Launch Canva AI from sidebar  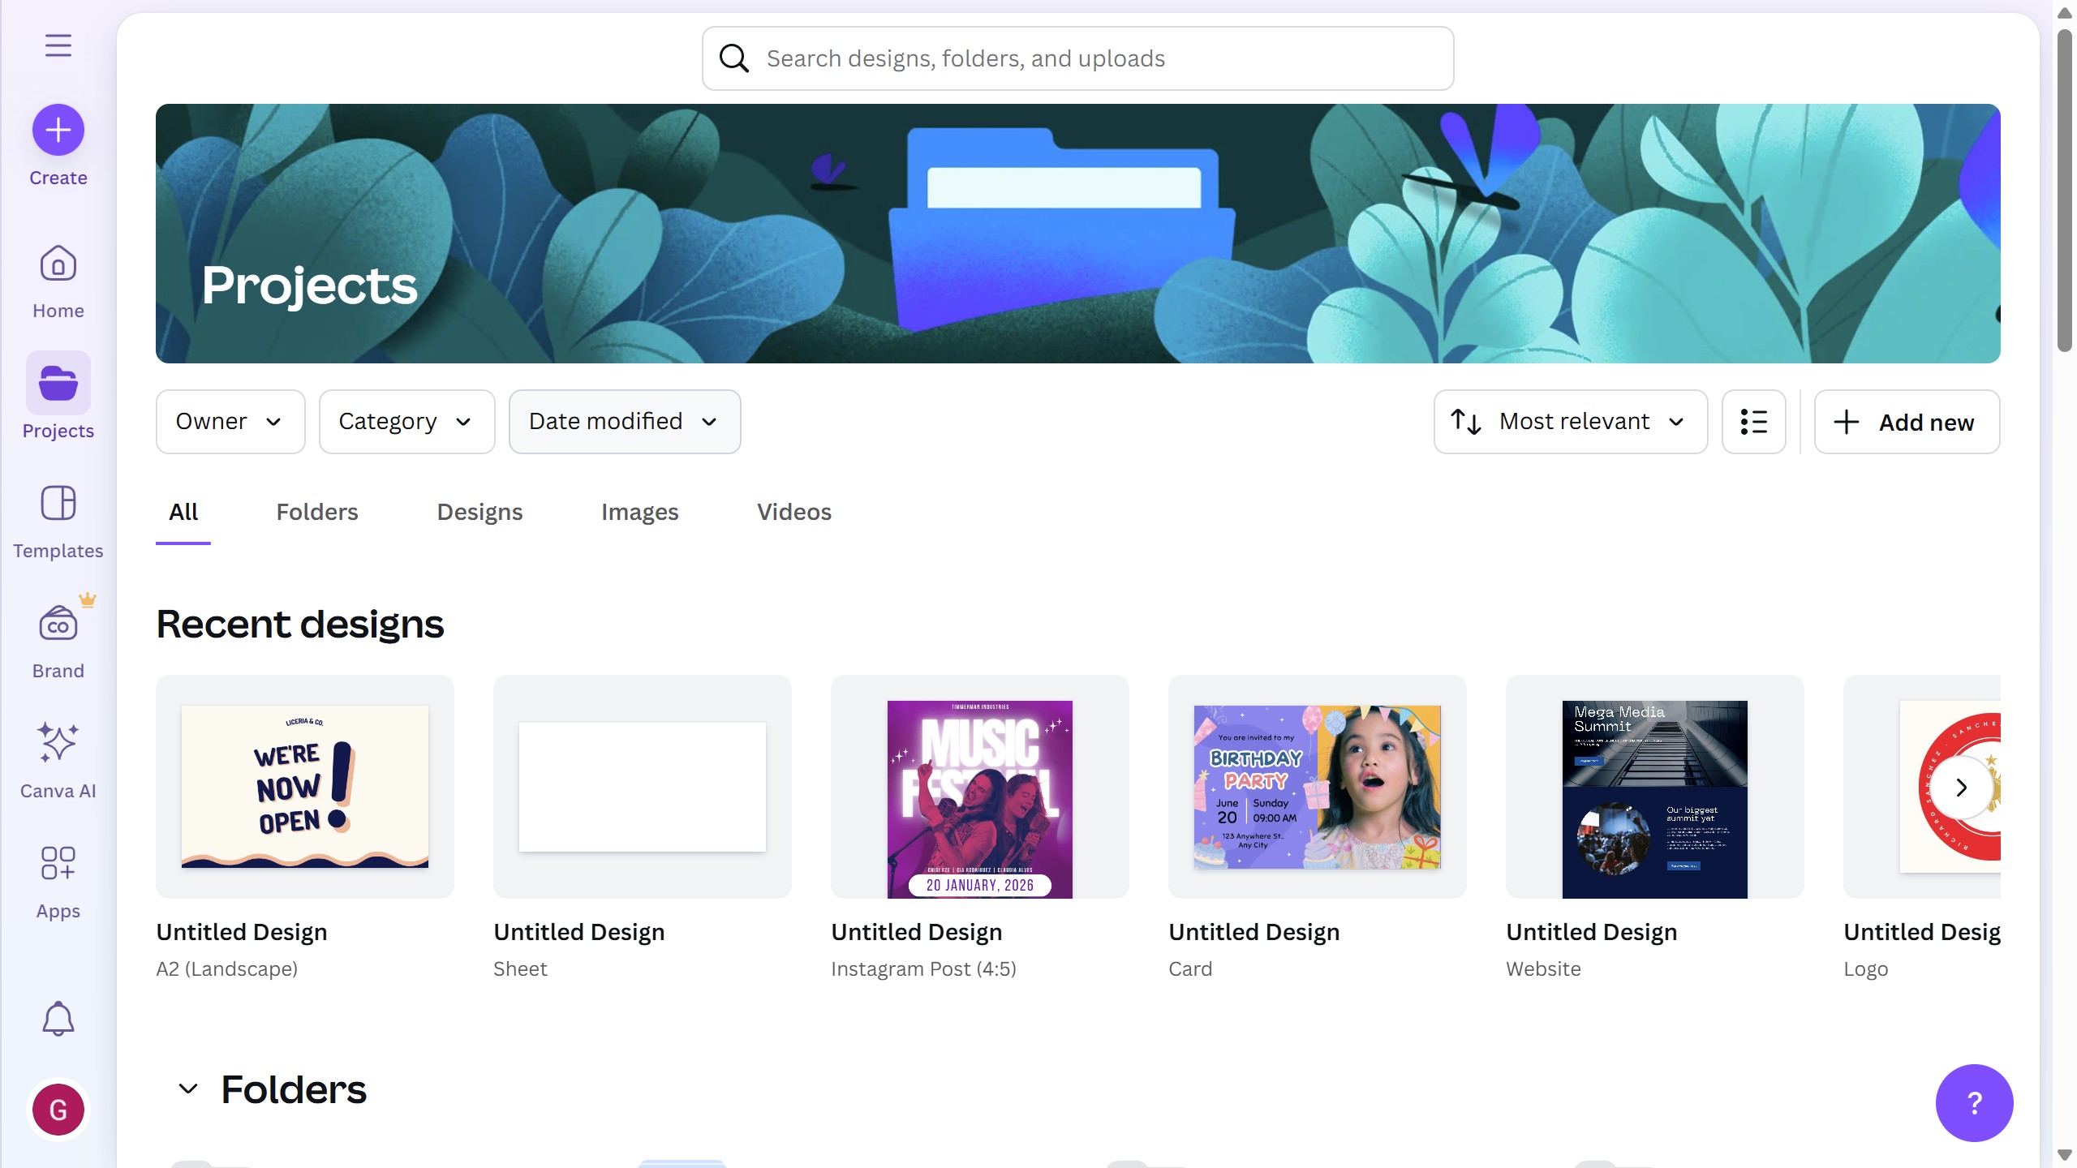coord(58,761)
